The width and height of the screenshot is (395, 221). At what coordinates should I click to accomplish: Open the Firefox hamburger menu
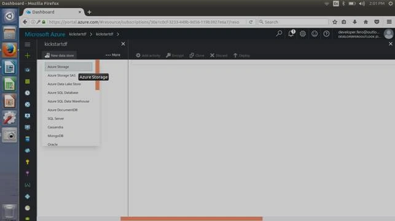[x=389, y=22]
